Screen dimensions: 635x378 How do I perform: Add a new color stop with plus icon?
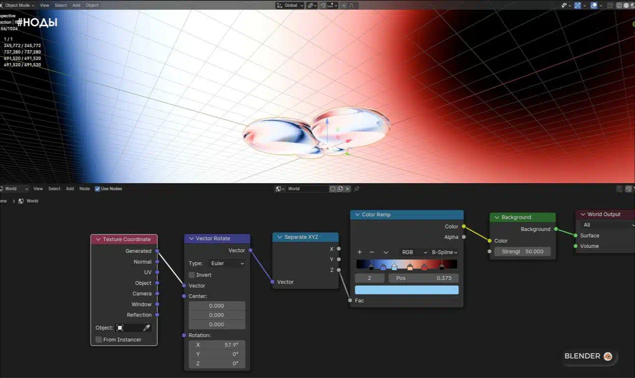[360, 252]
